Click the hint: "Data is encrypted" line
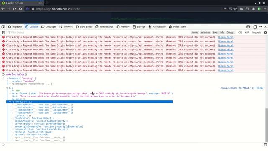 click(x=74, y=96)
